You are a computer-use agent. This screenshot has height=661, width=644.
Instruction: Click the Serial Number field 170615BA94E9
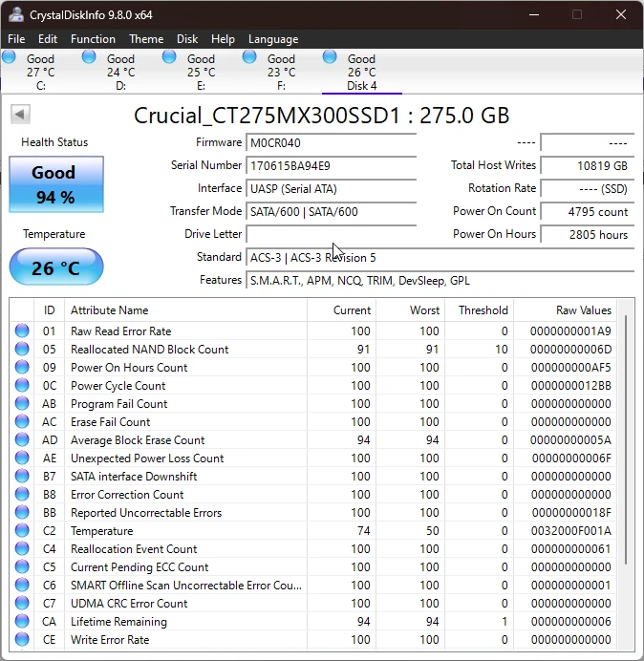[331, 165]
